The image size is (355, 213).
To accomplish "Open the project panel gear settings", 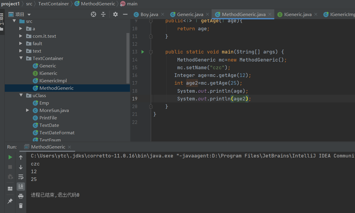I will click(115, 14).
